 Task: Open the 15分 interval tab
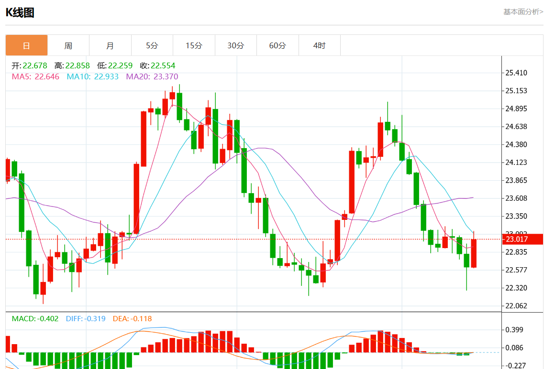click(194, 45)
